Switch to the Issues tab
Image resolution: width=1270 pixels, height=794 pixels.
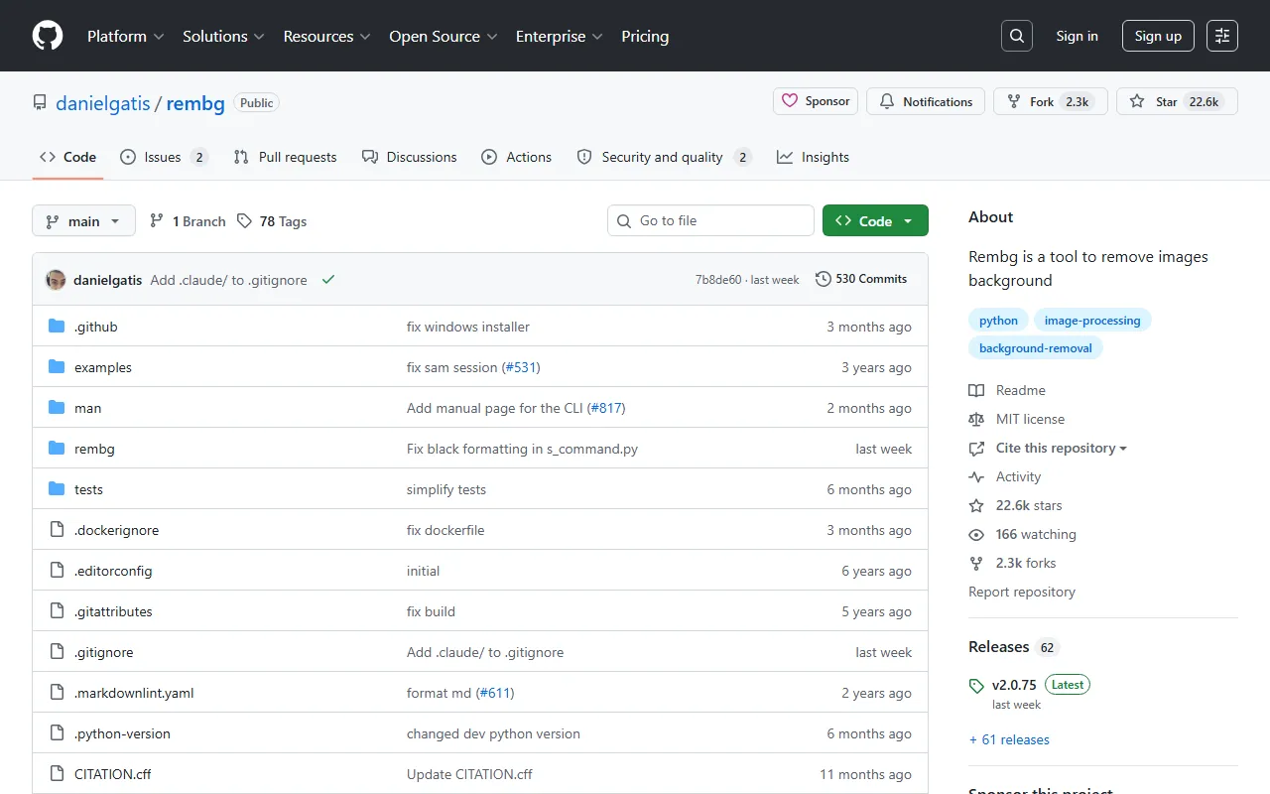[x=163, y=157]
